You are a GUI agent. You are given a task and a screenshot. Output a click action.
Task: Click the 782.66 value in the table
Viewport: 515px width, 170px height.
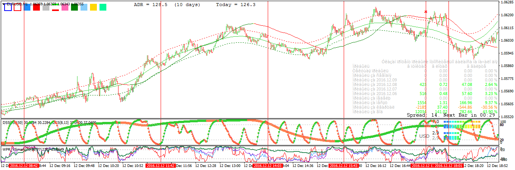click(465, 112)
